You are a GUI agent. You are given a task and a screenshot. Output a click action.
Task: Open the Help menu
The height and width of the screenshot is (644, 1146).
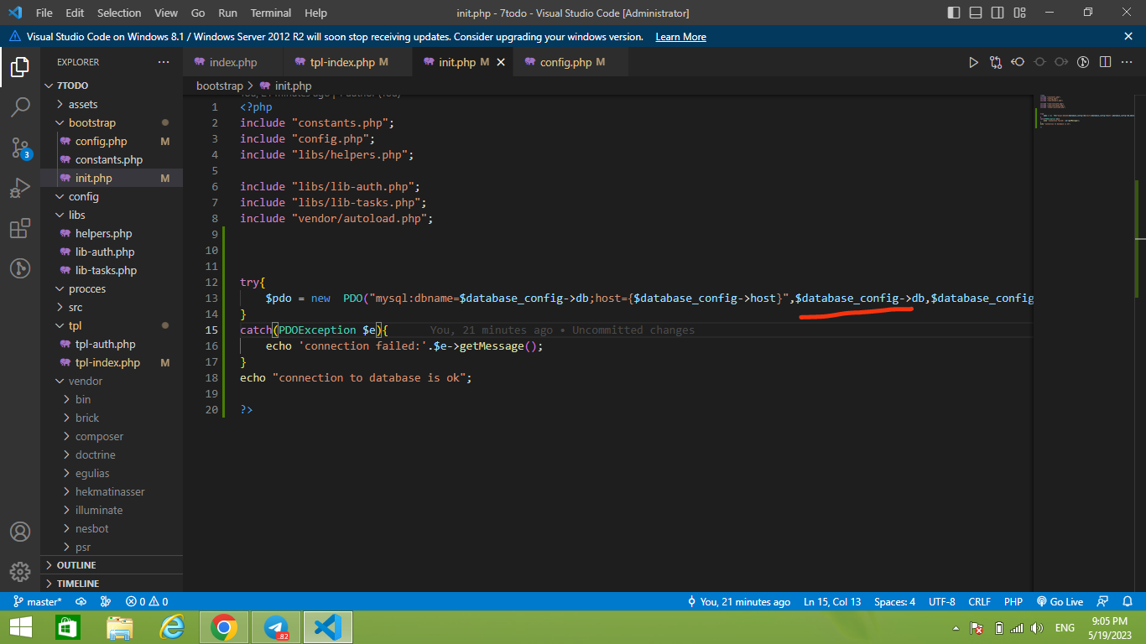click(316, 13)
